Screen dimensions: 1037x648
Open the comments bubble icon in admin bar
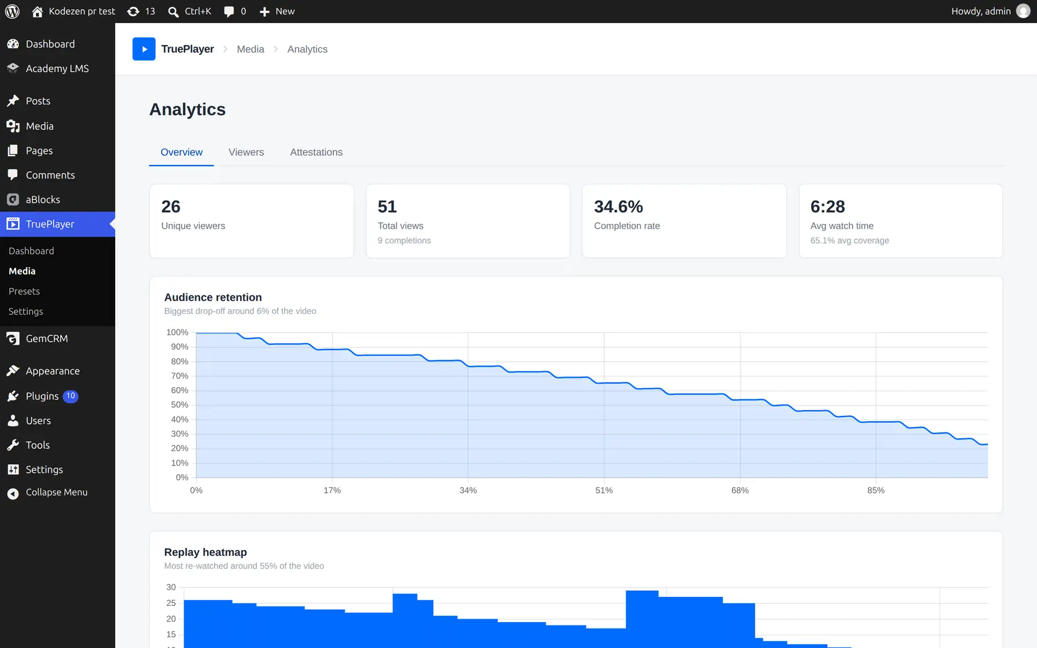point(229,12)
